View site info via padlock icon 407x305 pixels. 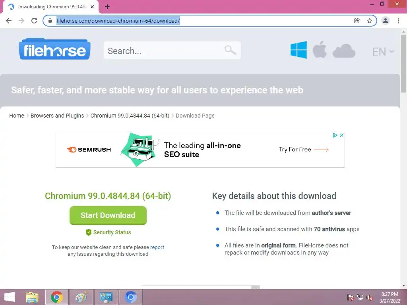tap(50, 21)
